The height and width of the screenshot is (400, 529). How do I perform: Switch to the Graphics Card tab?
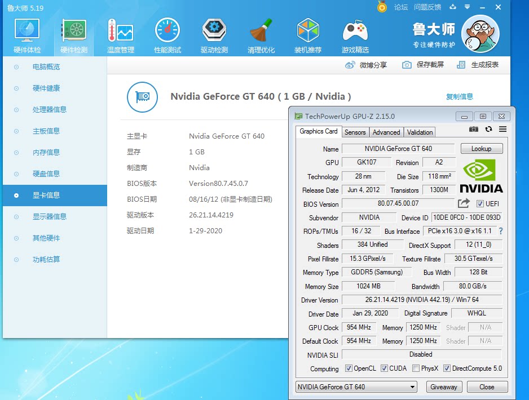click(x=318, y=131)
